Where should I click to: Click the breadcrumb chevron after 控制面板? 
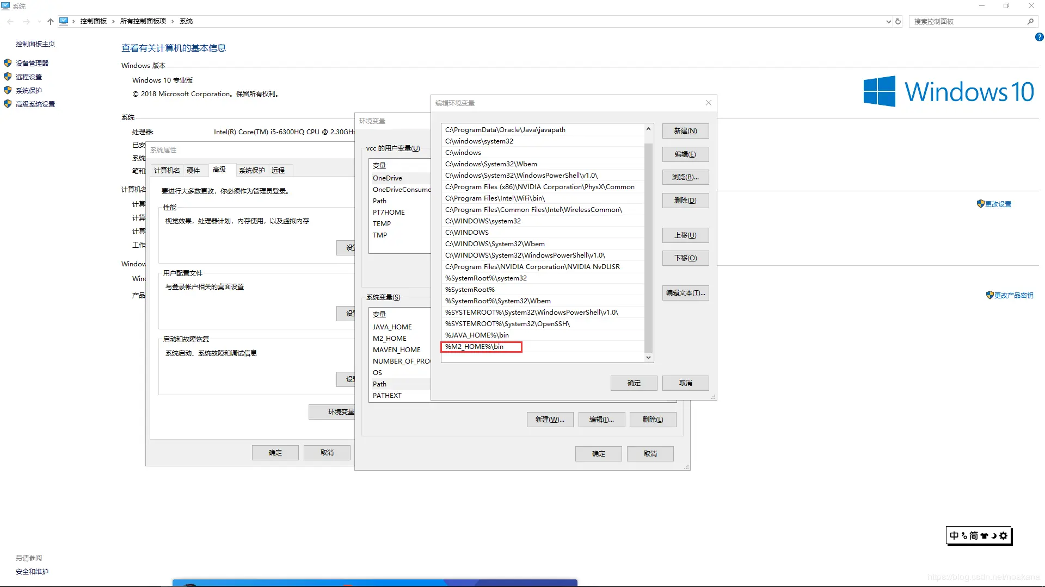pyautogui.click(x=113, y=22)
